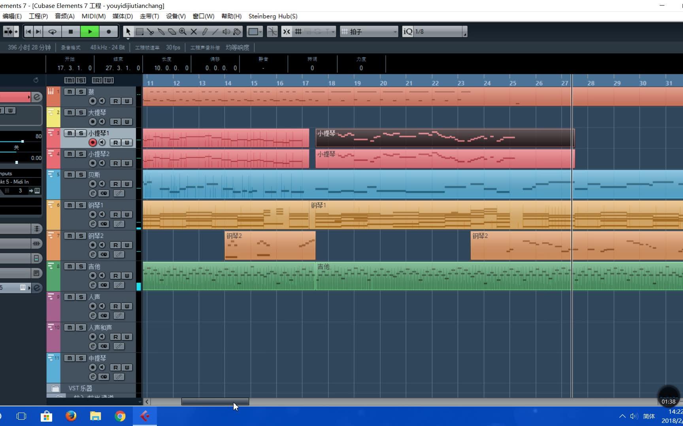Mute the 鼓 track

[70, 92]
